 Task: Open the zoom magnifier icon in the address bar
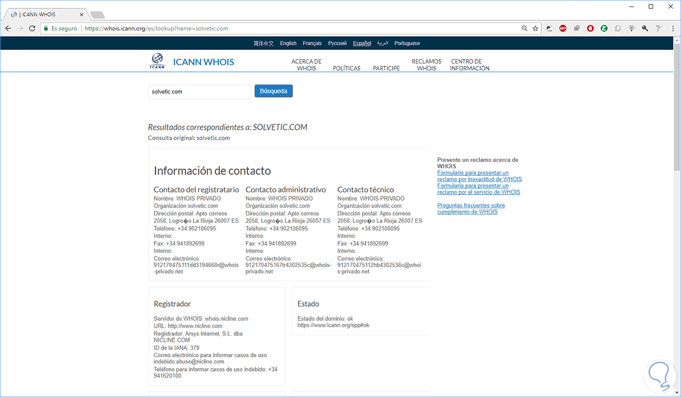point(525,28)
